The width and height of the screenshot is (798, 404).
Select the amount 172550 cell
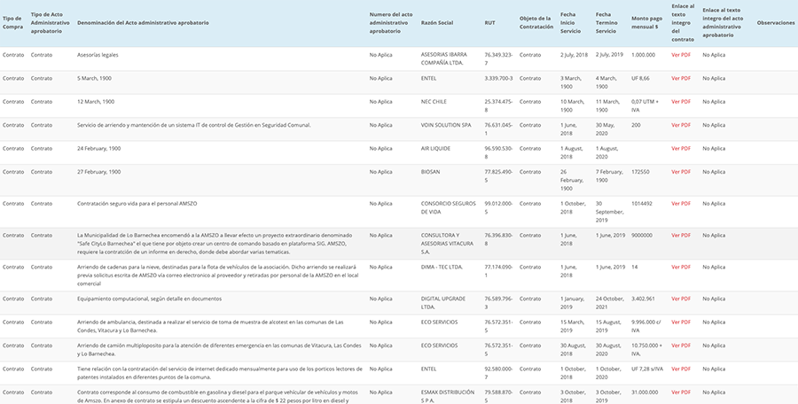tap(639, 172)
